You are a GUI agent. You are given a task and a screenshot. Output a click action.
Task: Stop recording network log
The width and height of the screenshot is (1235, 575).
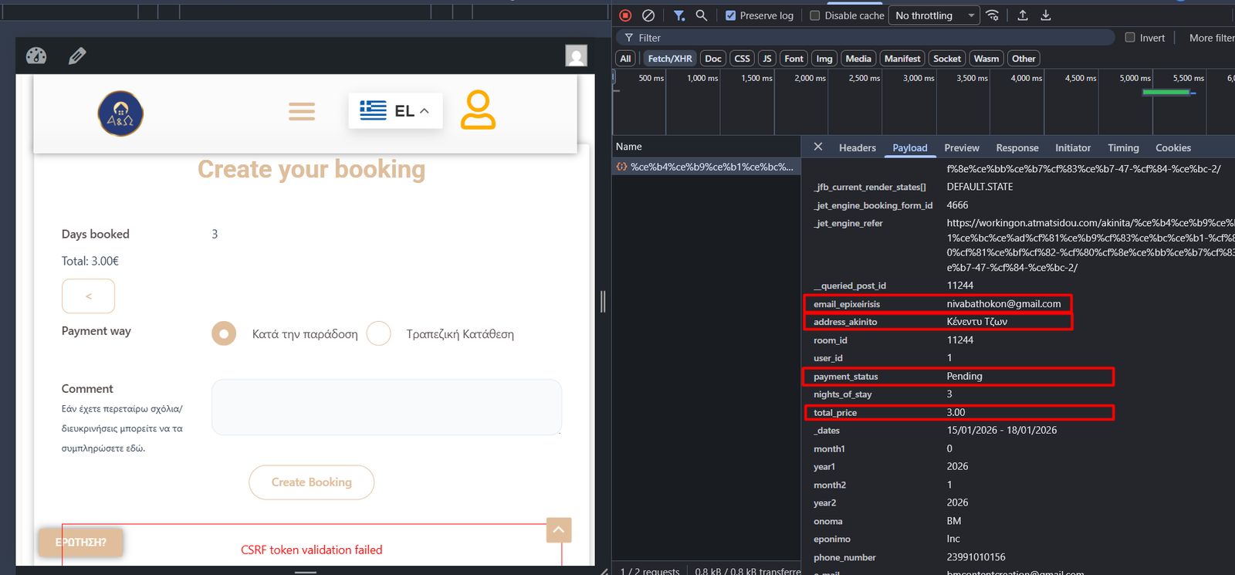(626, 15)
